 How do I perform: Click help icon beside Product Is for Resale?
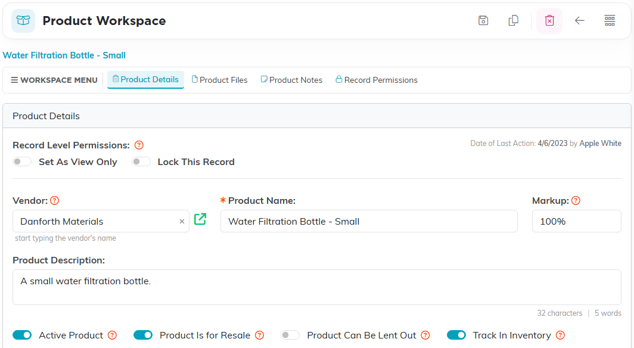click(x=260, y=335)
